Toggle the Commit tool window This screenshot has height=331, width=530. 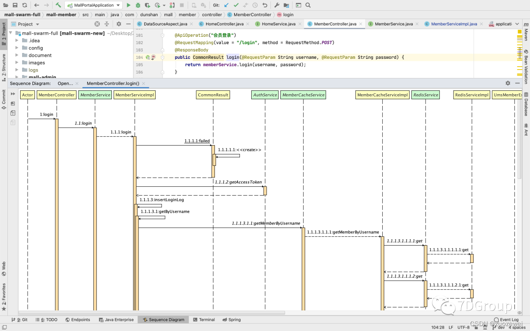(4, 99)
